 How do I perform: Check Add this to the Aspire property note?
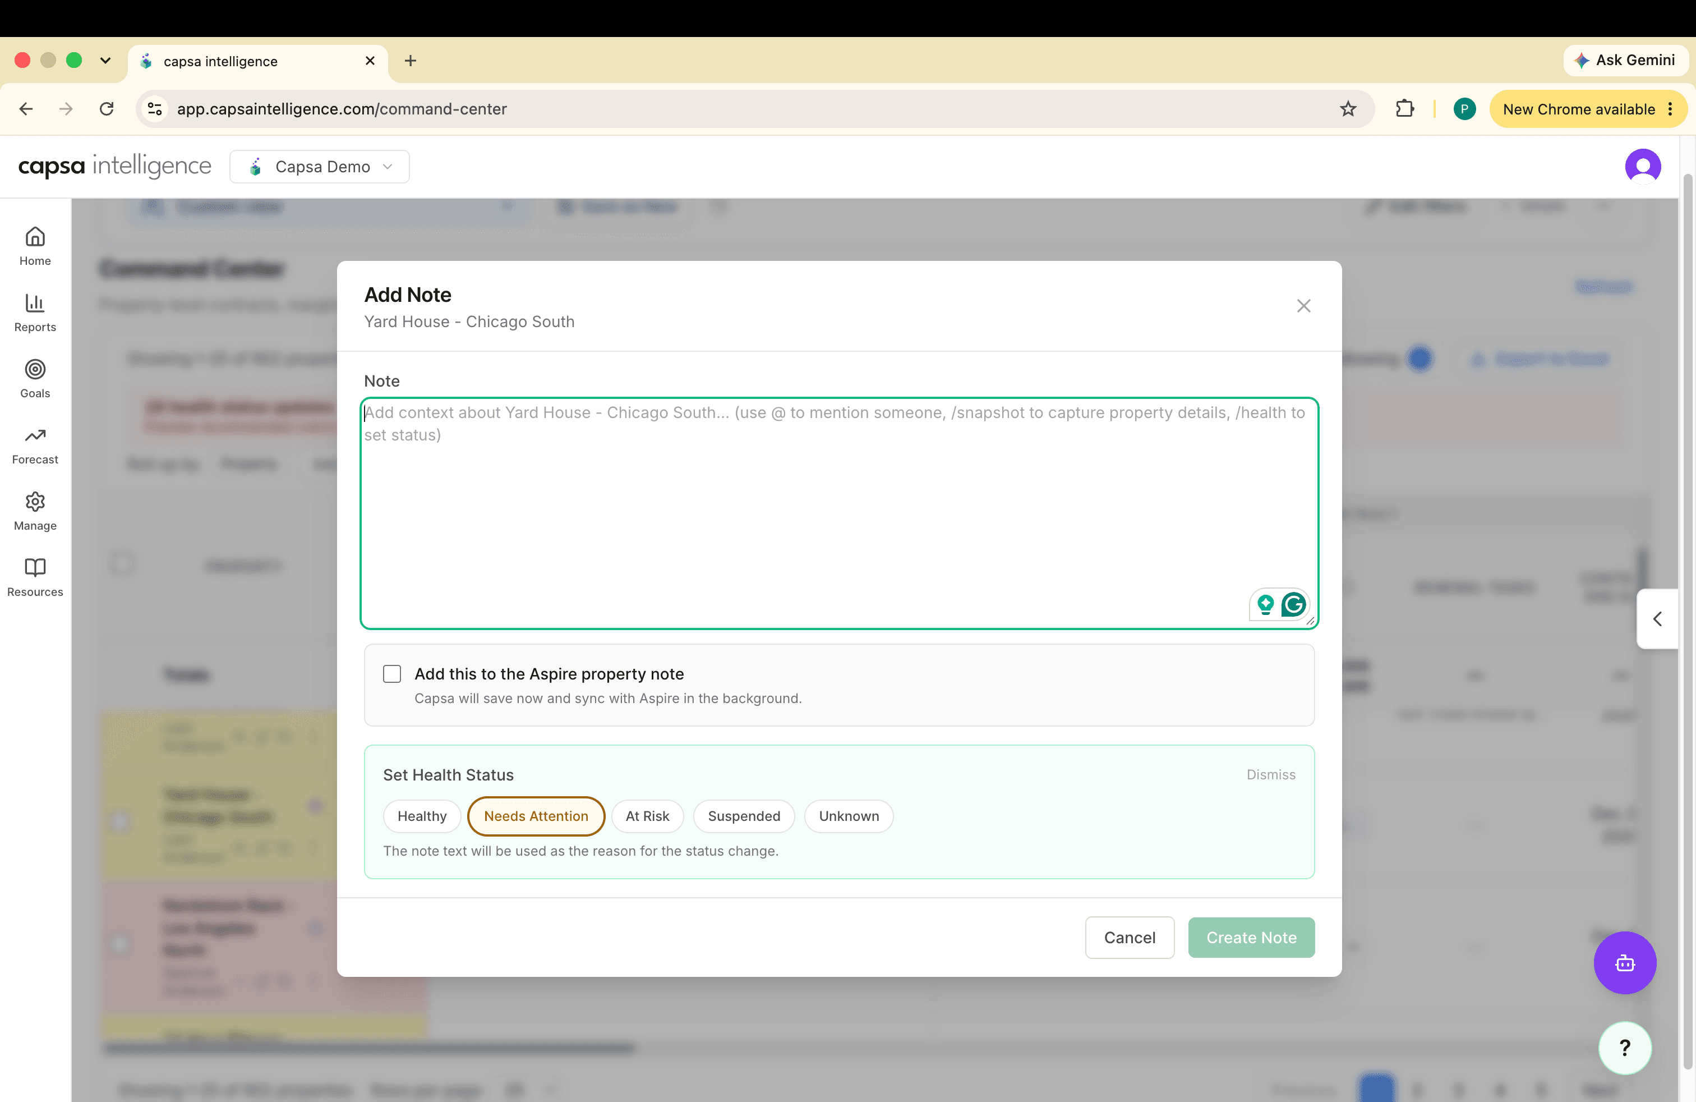click(x=392, y=674)
